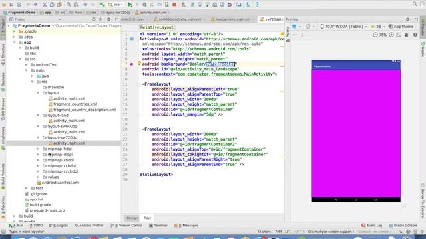Image resolution: width=426 pixels, height=239 pixels.
Task: Click zoom-to-fit screen icon in preview
Action: (x=399, y=35)
